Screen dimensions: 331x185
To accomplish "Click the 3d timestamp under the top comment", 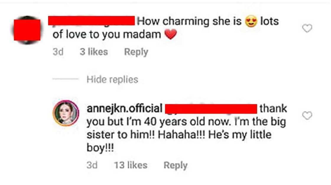I will click(58, 52).
